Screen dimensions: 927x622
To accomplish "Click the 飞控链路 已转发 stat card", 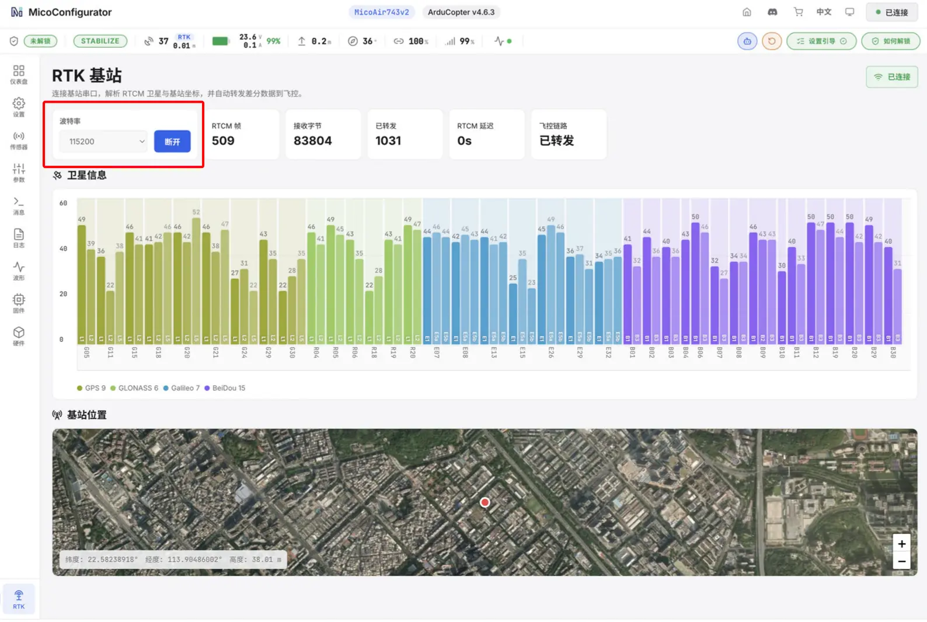I will click(569, 134).
